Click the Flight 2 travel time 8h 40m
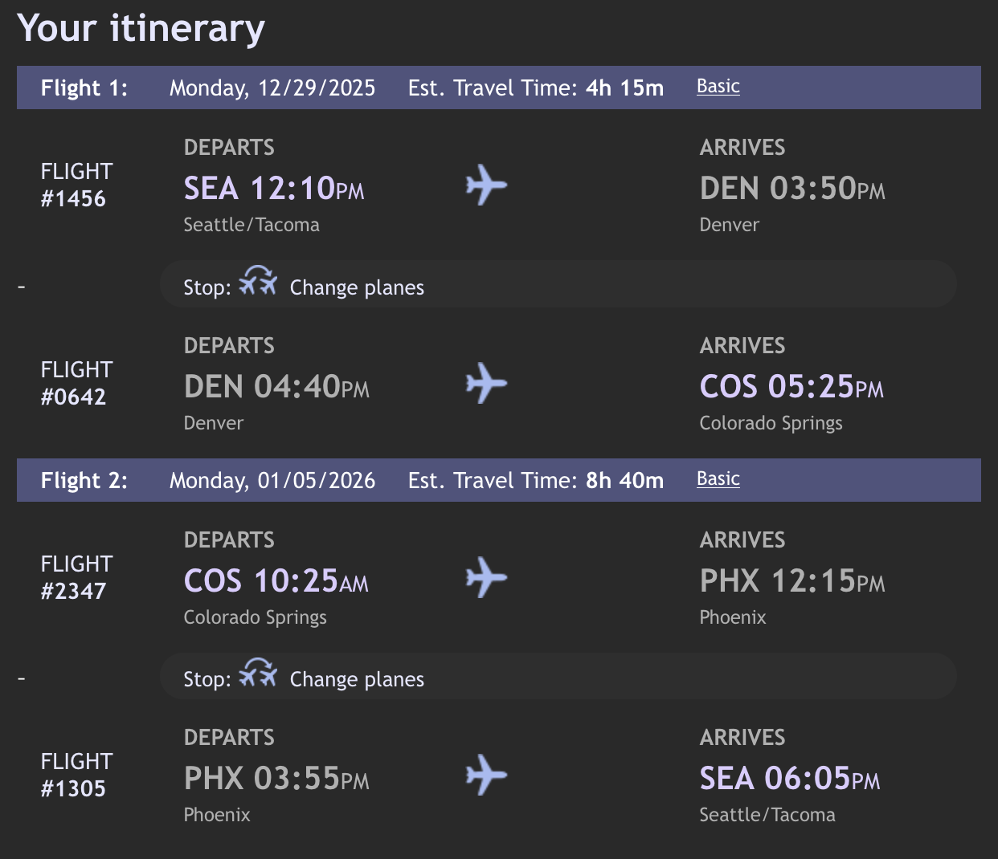The width and height of the screenshot is (998, 859). pos(624,481)
